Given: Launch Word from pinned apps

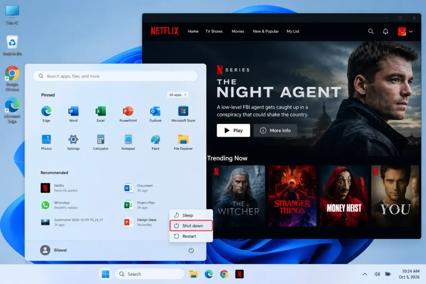Looking at the screenshot, I should [73, 114].
